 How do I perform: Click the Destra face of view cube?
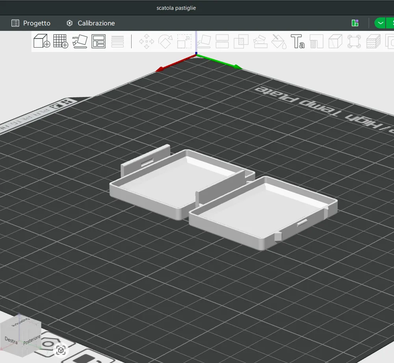point(11,341)
